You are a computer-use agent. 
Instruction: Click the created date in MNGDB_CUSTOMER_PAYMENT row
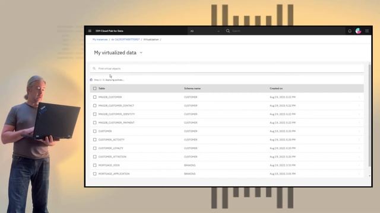(283, 122)
